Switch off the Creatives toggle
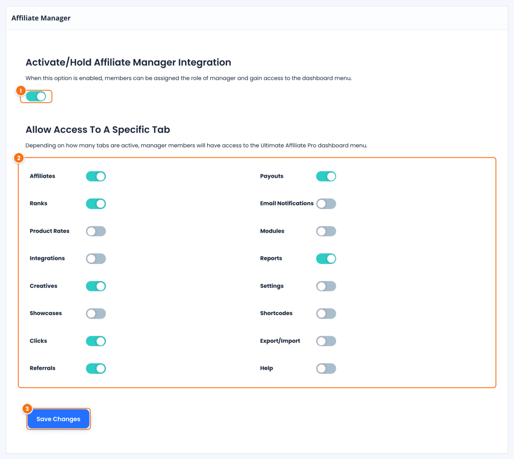Image resolution: width=514 pixels, height=459 pixels. coord(96,286)
